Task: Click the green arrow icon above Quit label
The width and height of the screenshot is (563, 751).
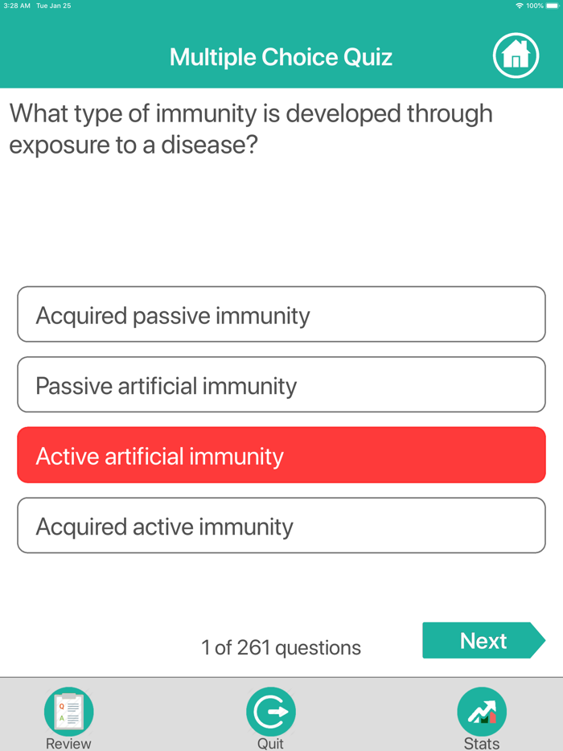Action: coord(270,711)
